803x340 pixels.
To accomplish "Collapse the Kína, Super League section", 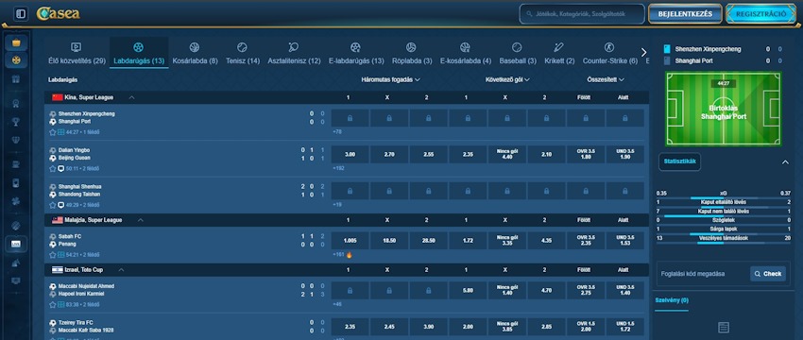I will (131, 97).
